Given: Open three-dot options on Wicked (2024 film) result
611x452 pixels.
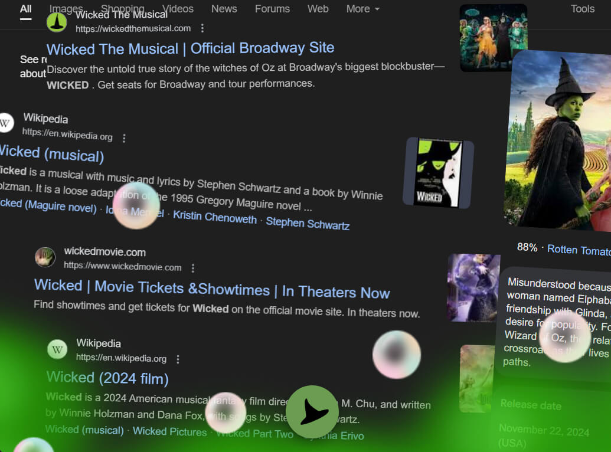Looking at the screenshot, I should pyautogui.click(x=177, y=358).
